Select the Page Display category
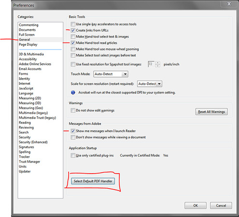Screen dimensions: 239x217 click(x=28, y=44)
